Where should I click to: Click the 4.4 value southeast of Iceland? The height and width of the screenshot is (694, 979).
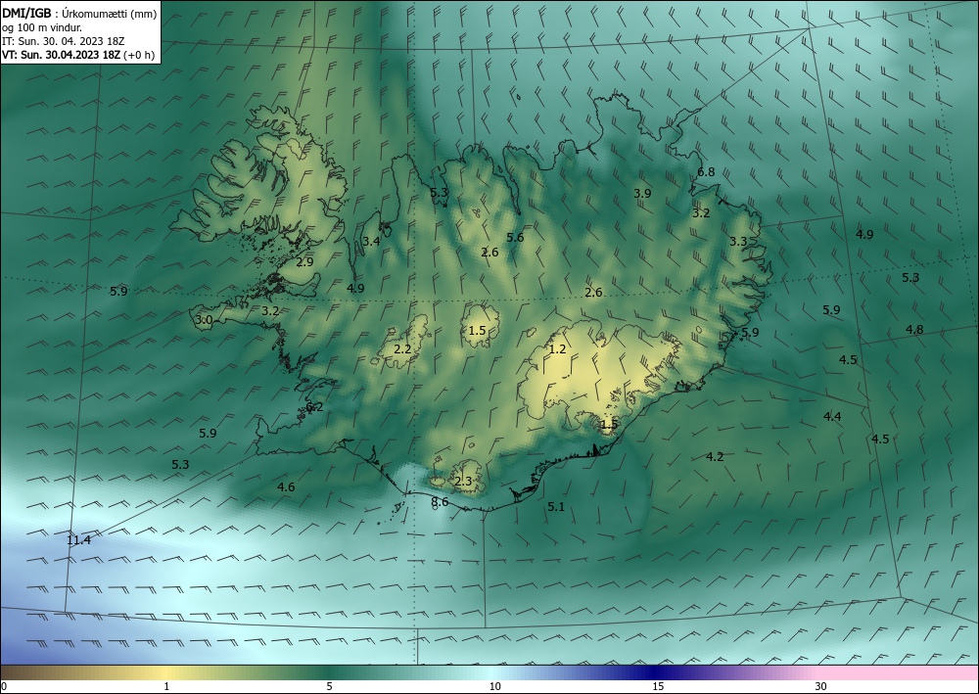click(x=832, y=417)
